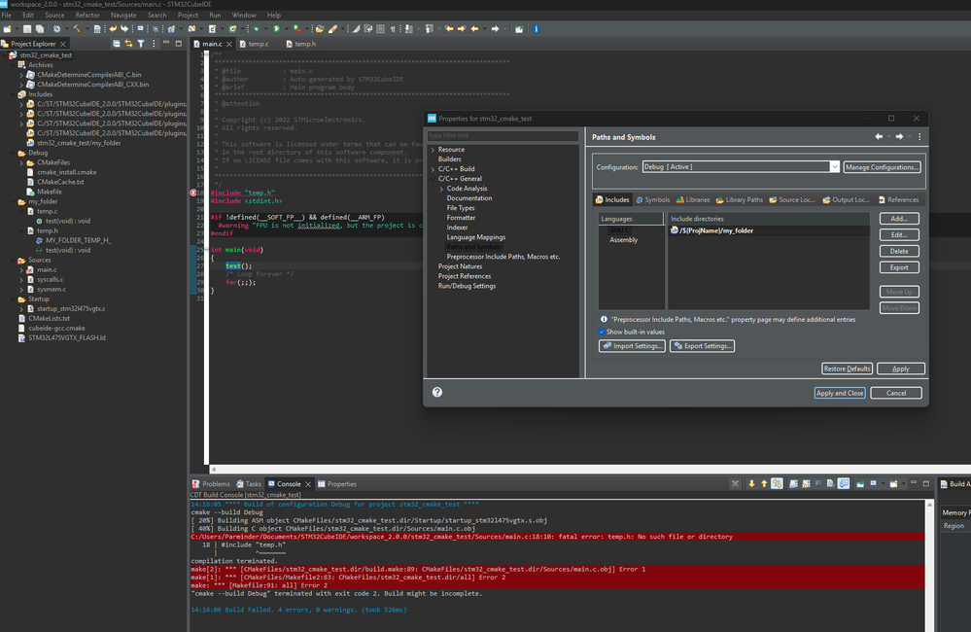This screenshot has width=971, height=632.
Task: Click the Help question mark icon in Properties dialog
Action: click(x=437, y=392)
